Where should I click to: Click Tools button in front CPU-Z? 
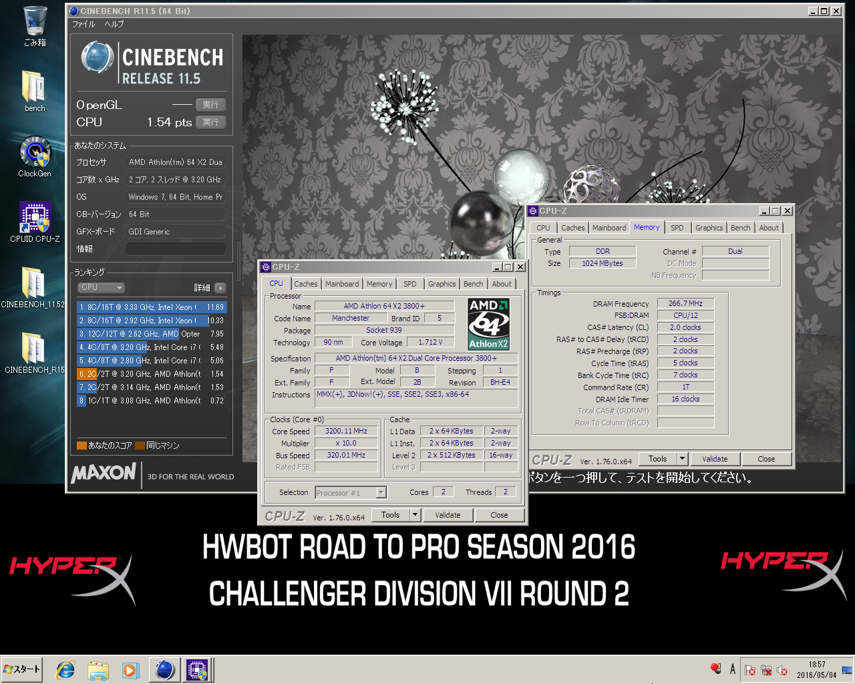(390, 515)
